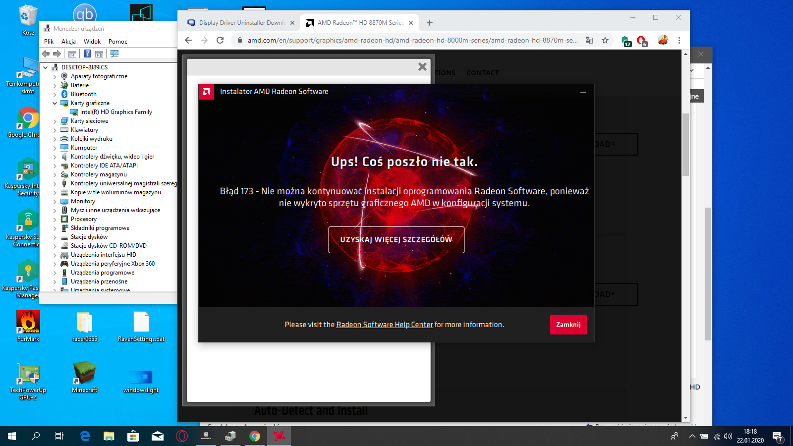Select the windowslight desktop icon
Screen dimensions: 793x446
coord(141,381)
